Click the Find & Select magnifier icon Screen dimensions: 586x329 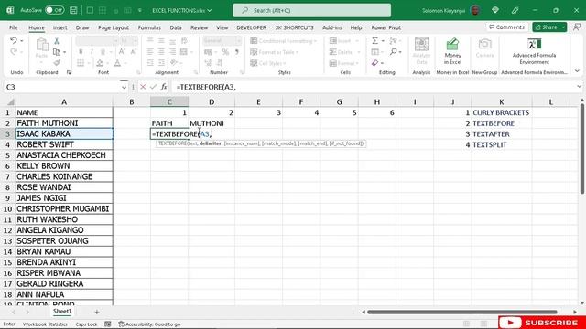(x=393, y=52)
